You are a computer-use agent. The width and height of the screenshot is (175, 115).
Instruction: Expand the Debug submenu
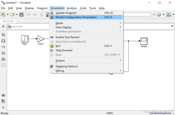(86, 71)
